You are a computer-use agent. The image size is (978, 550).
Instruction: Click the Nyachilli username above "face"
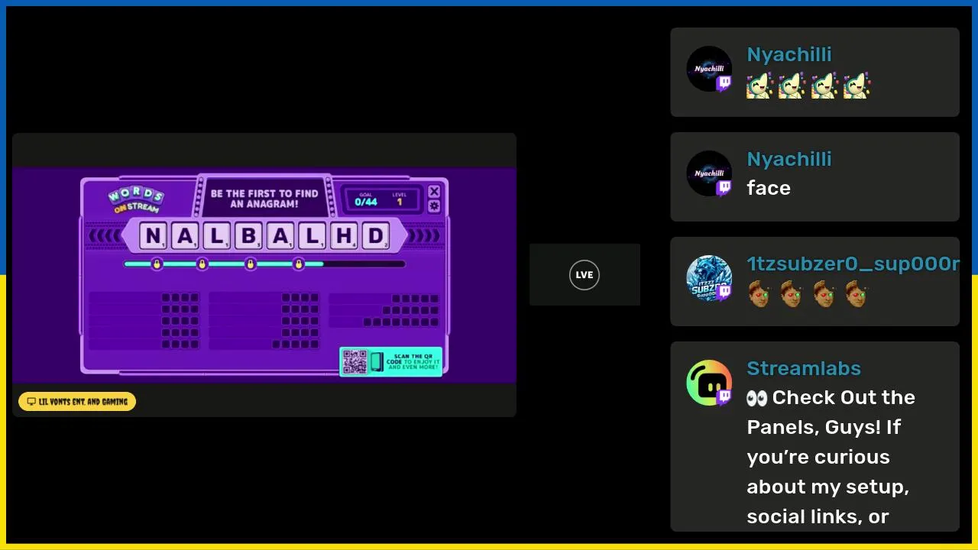coord(789,159)
